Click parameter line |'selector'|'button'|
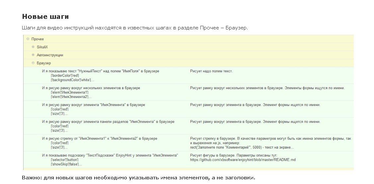The height and width of the screenshot is (184, 374). tap(64, 160)
